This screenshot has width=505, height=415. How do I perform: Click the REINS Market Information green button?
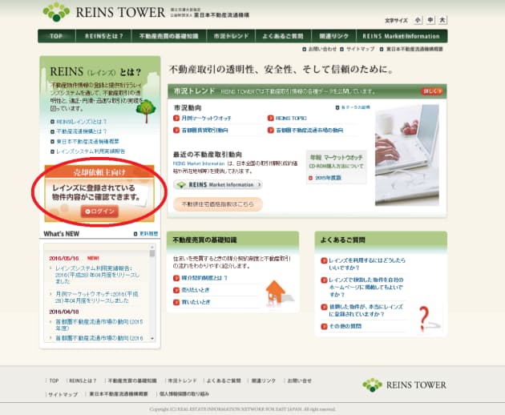point(217,184)
